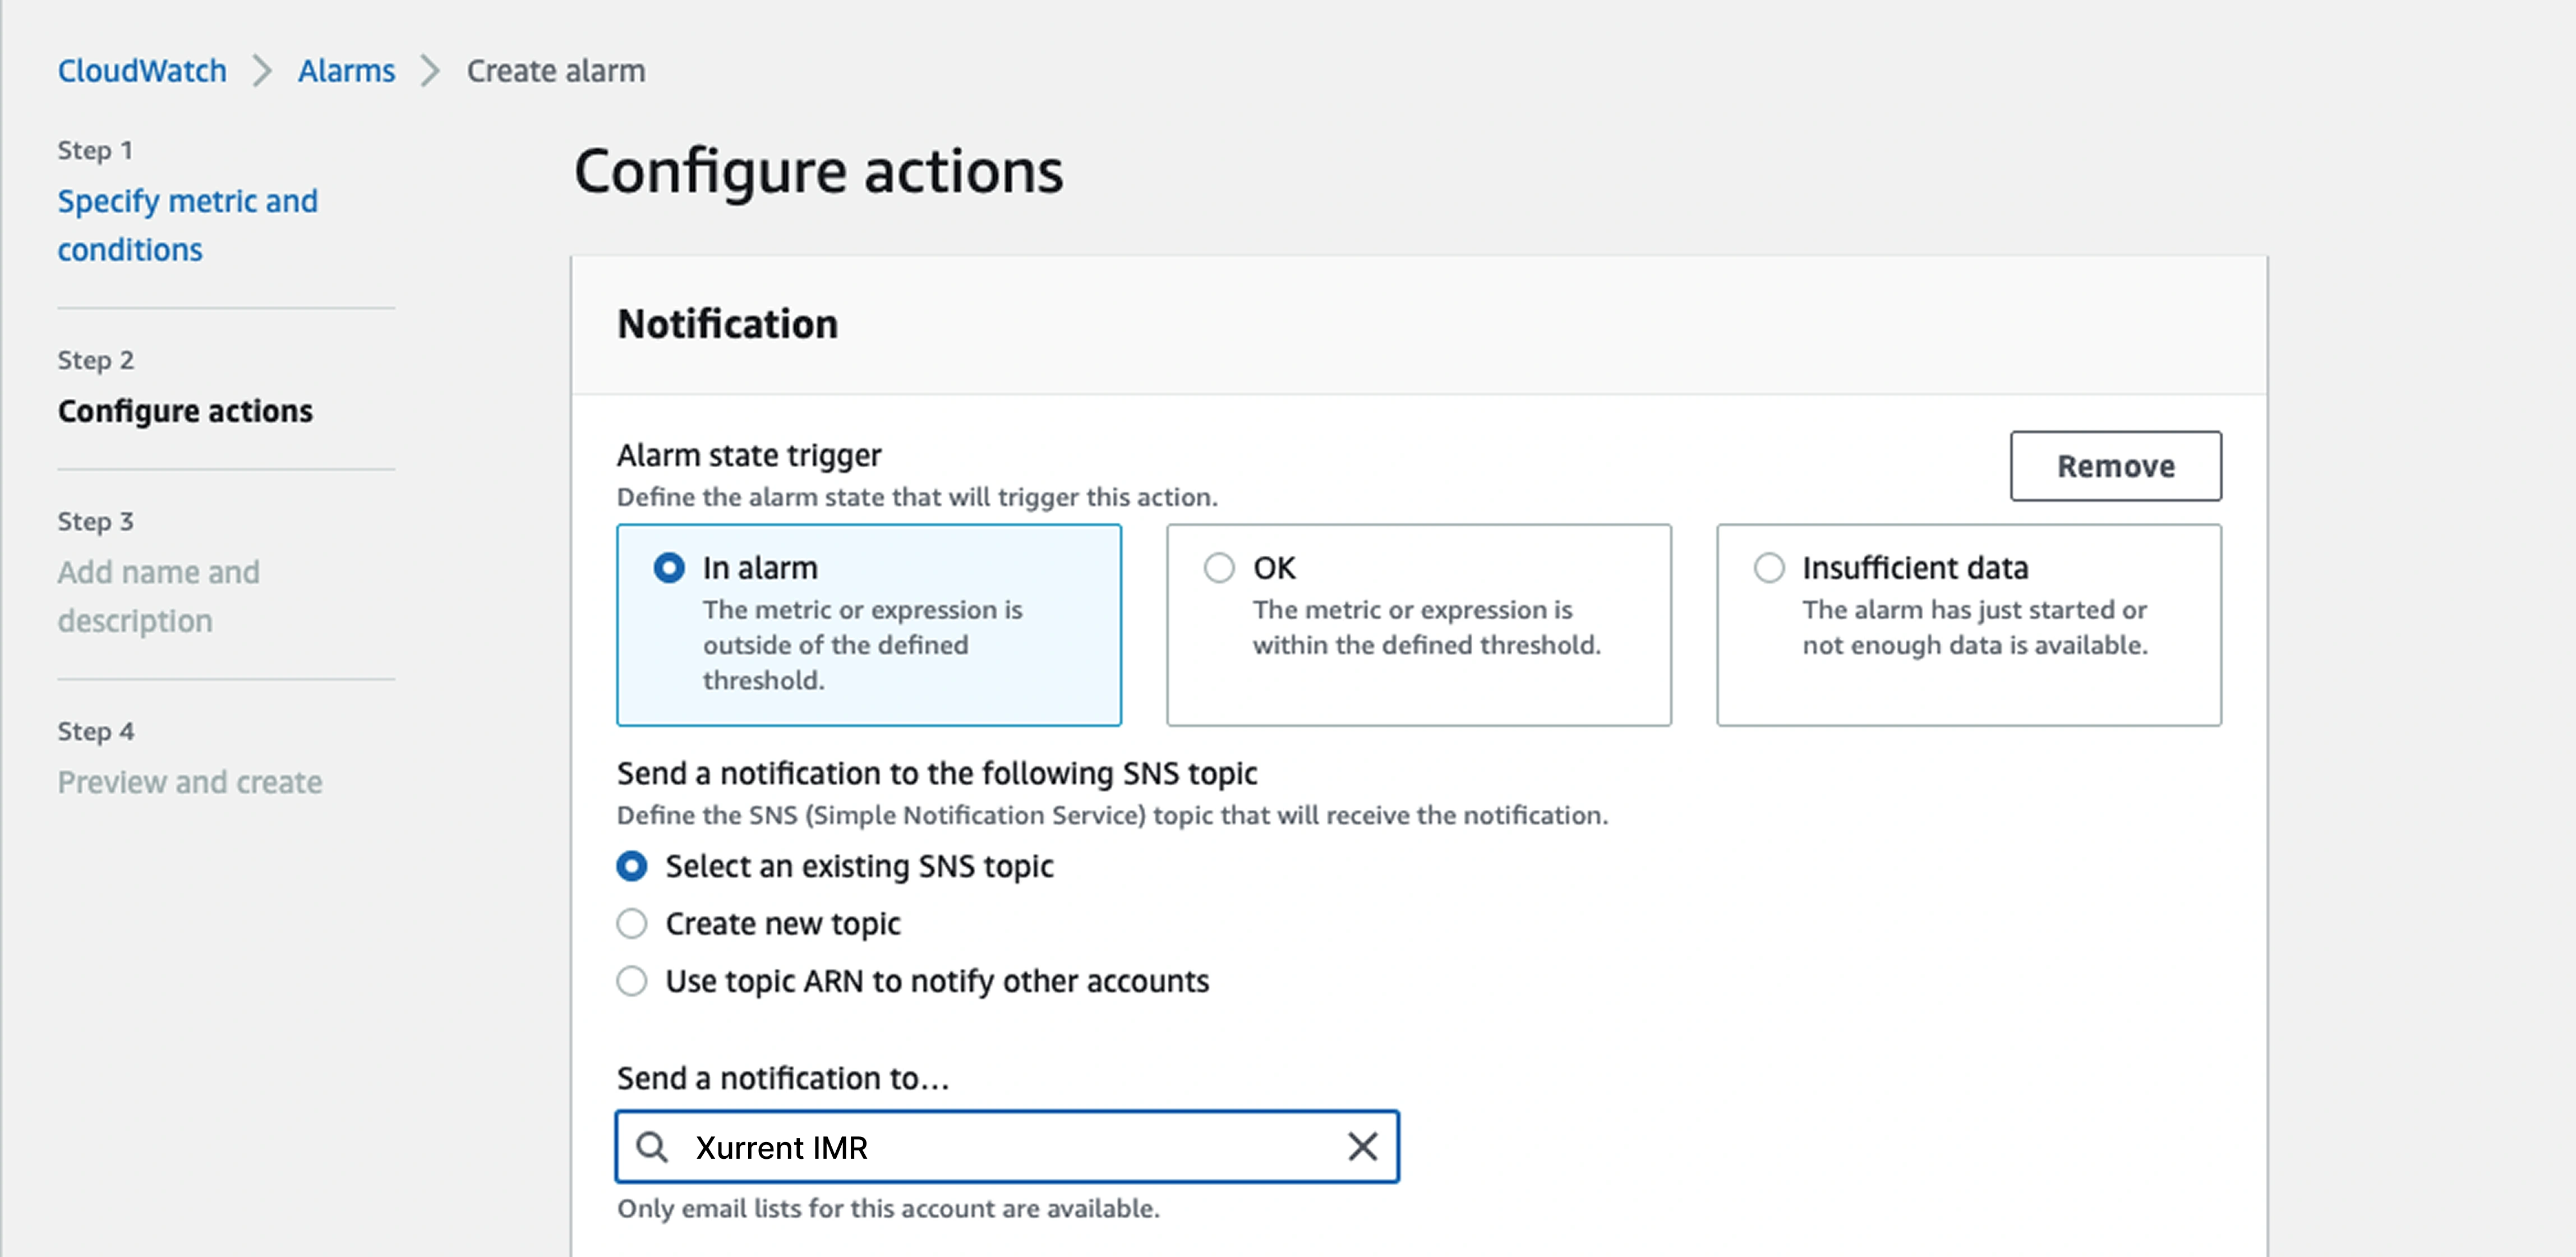Select the OK alarm state trigger
2576x1257 pixels.
1219,568
